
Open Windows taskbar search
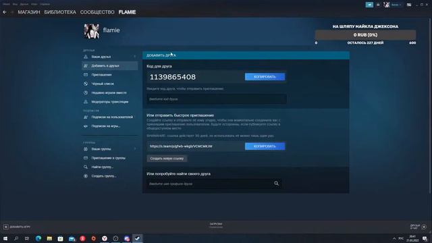click(16, 238)
